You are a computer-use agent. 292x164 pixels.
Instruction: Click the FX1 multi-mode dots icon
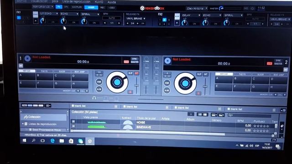click(36, 15)
